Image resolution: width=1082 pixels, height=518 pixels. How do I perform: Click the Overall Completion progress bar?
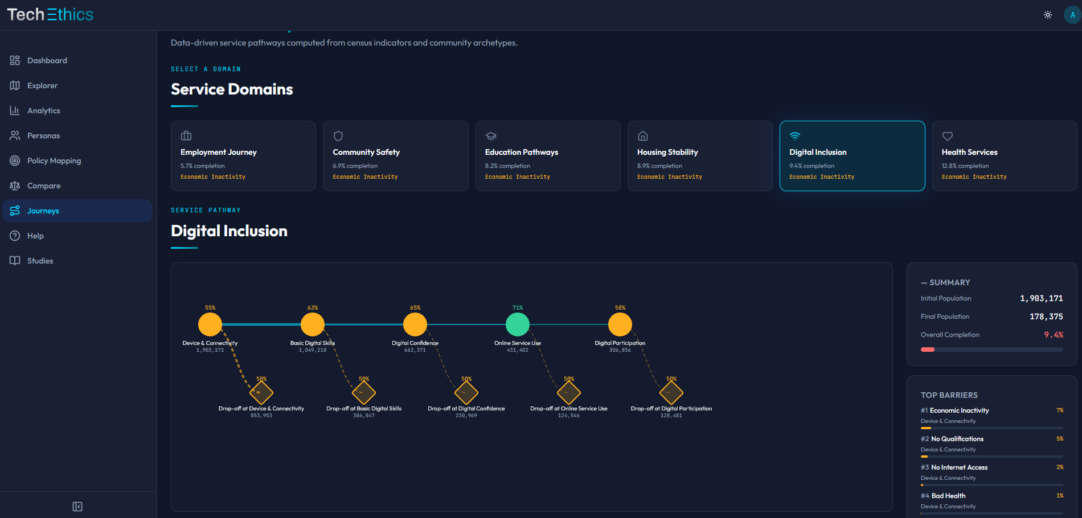point(991,350)
